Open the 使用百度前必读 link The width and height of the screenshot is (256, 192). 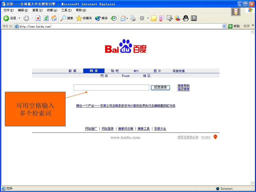(188, 137)
